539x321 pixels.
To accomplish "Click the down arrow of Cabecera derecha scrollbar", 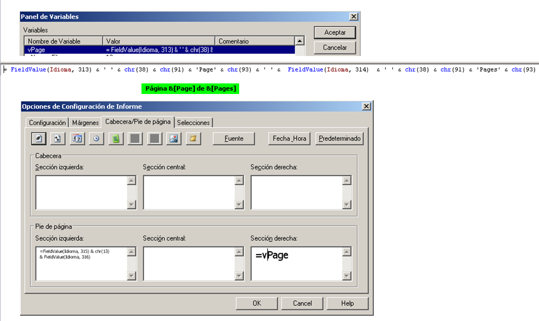I will coord(347,204).
